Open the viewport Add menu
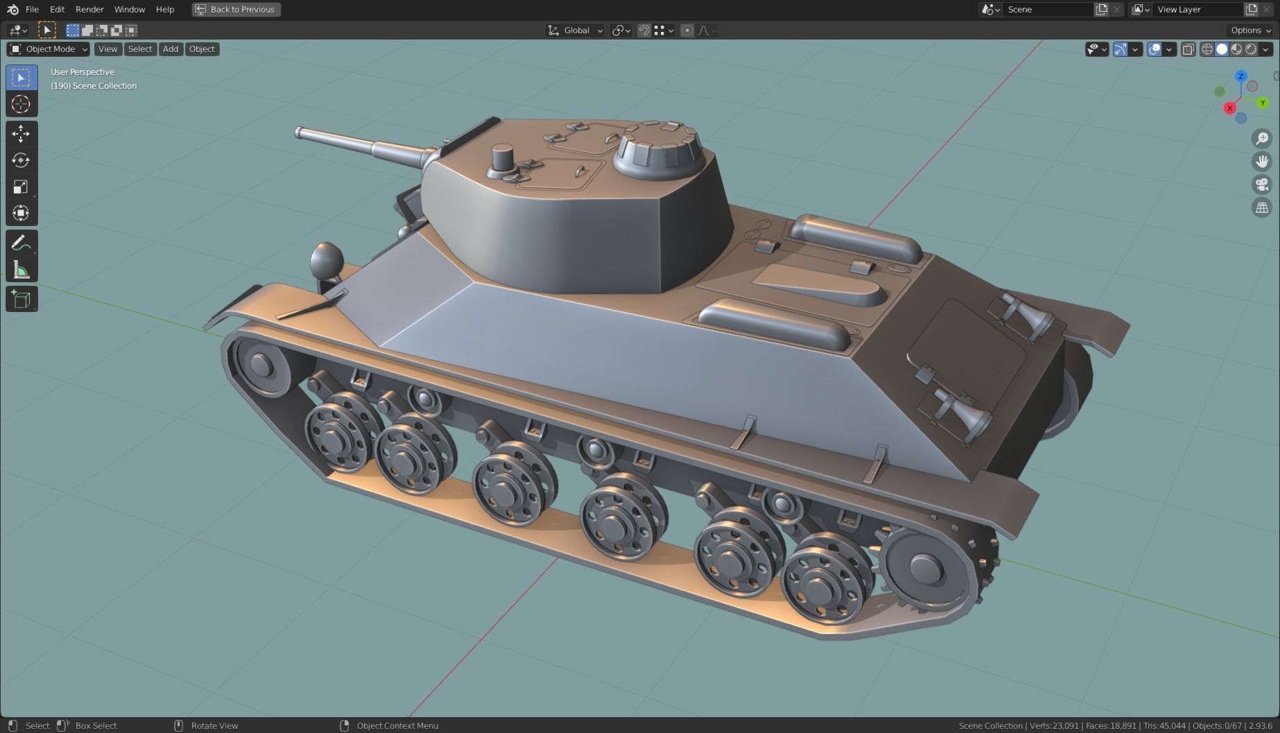The height and width of the screenshot is (733, 1280). tap(171, 49)
